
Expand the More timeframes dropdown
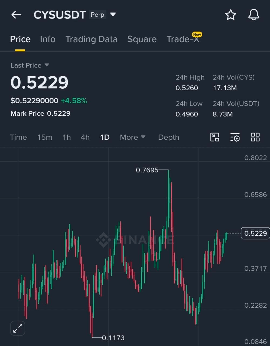click(133, 137)
